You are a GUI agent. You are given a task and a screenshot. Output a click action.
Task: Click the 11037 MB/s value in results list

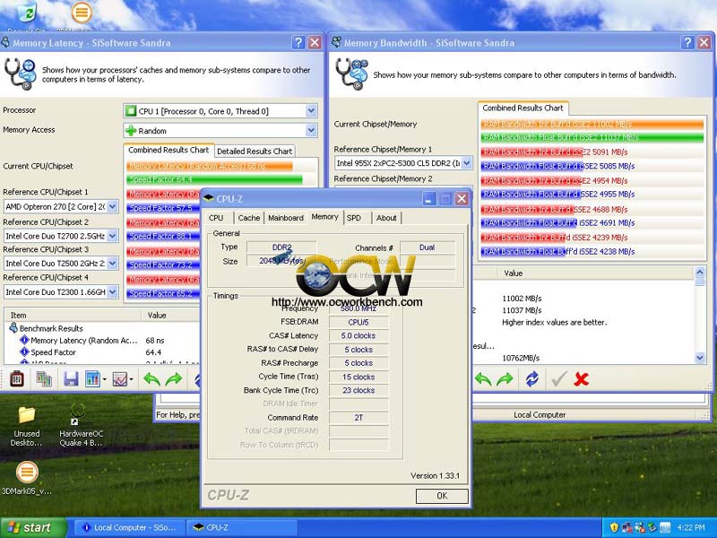pyautogui.click(x=522, y=310)
